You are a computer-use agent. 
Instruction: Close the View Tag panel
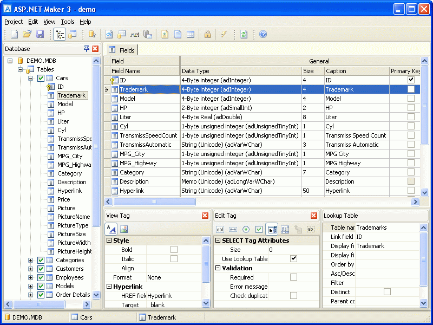tap(205, 216)
